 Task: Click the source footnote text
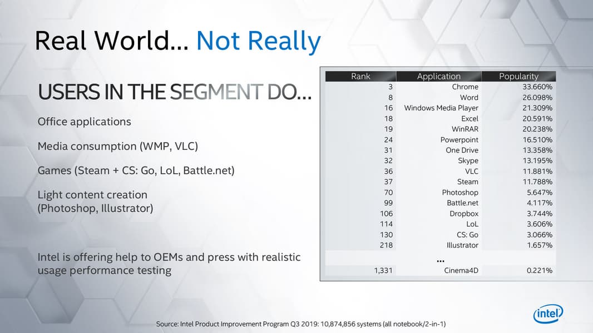click(x=300, y=324)
